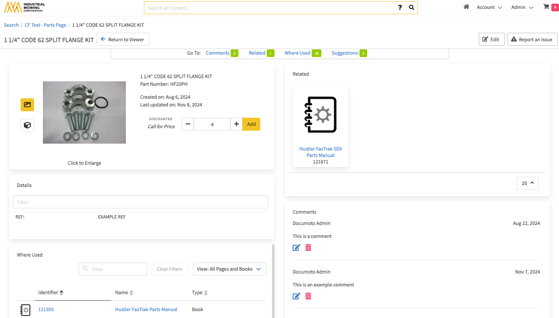Open View: All Pages and Books dropdown

pyautogui.click(x=230, y=269)
